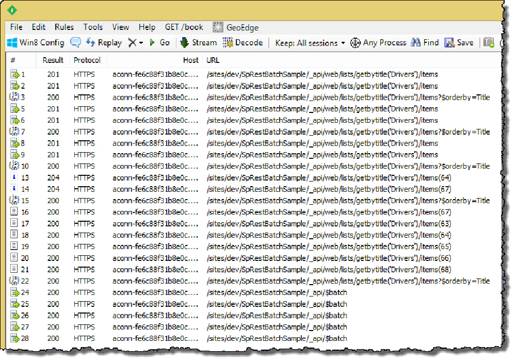This screenshot has height=362, width=516.
Task: Open the Tools menu
Action: (x=92, y=27)
